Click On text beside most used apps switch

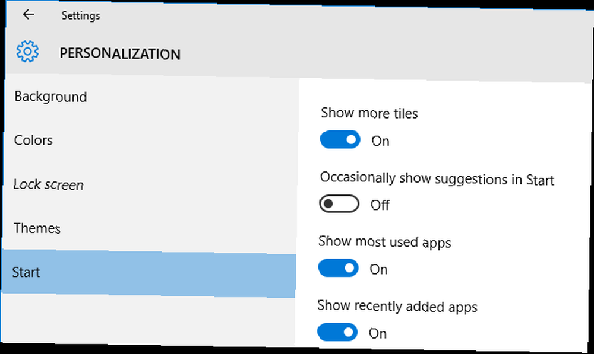pos(378,270)
